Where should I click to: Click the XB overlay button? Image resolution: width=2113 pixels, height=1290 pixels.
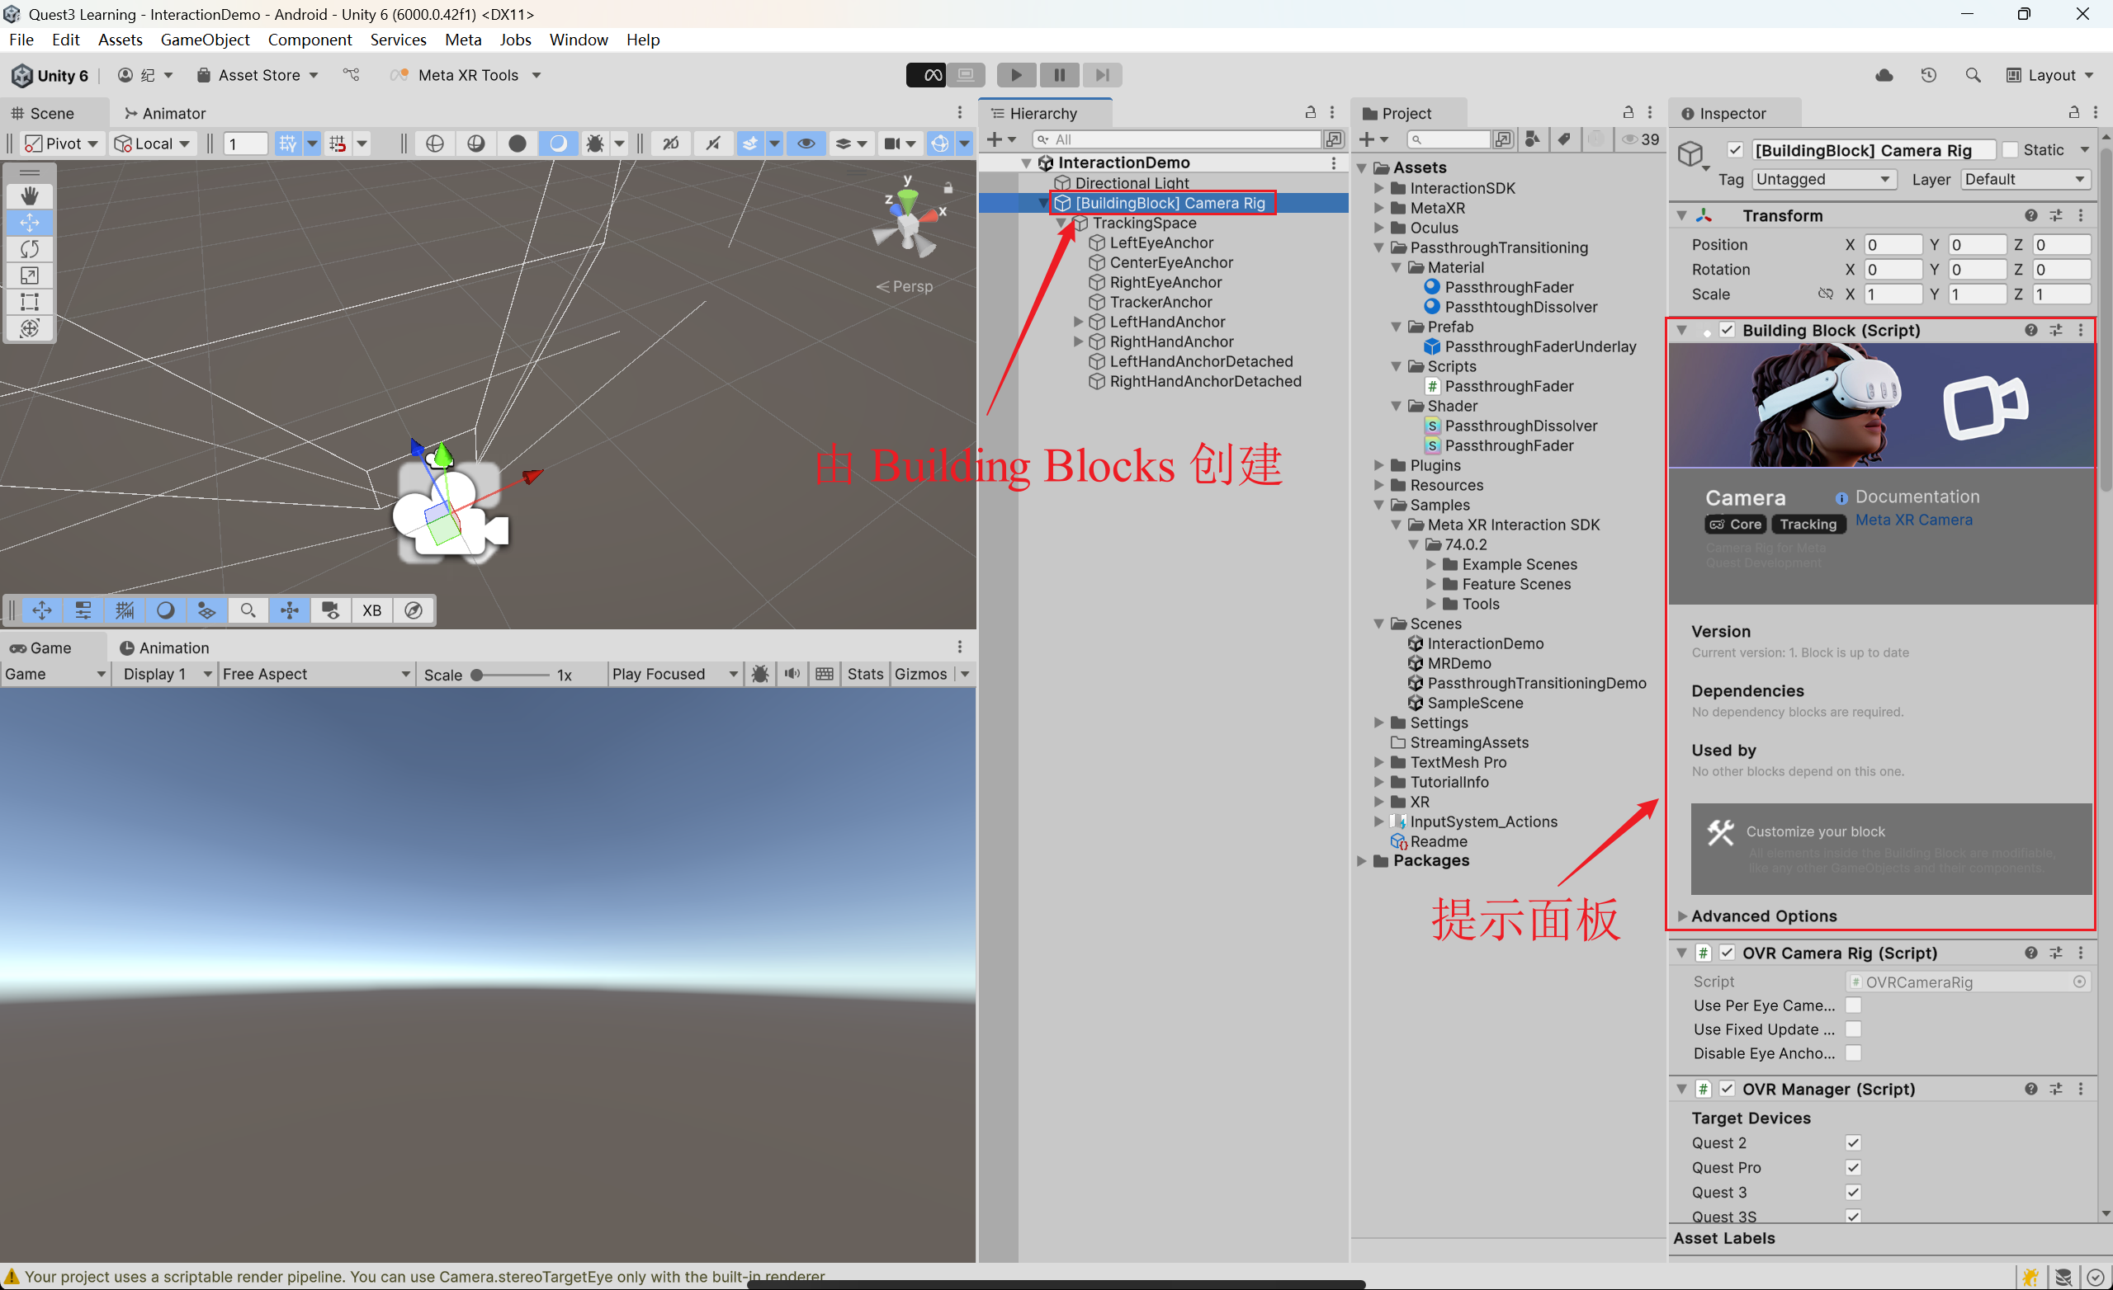[371, 610]
